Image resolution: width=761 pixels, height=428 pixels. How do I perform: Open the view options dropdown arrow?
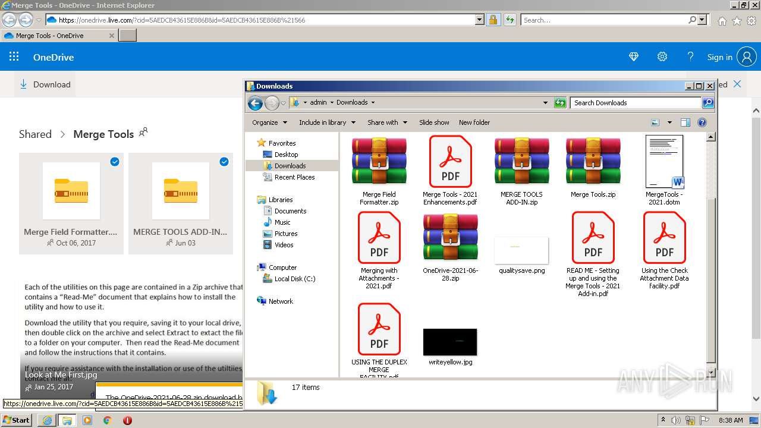point(669,122)
